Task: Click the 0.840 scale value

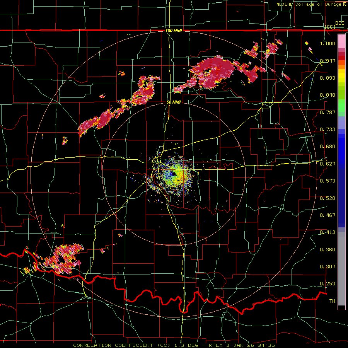Action: (x=328, y=95)
